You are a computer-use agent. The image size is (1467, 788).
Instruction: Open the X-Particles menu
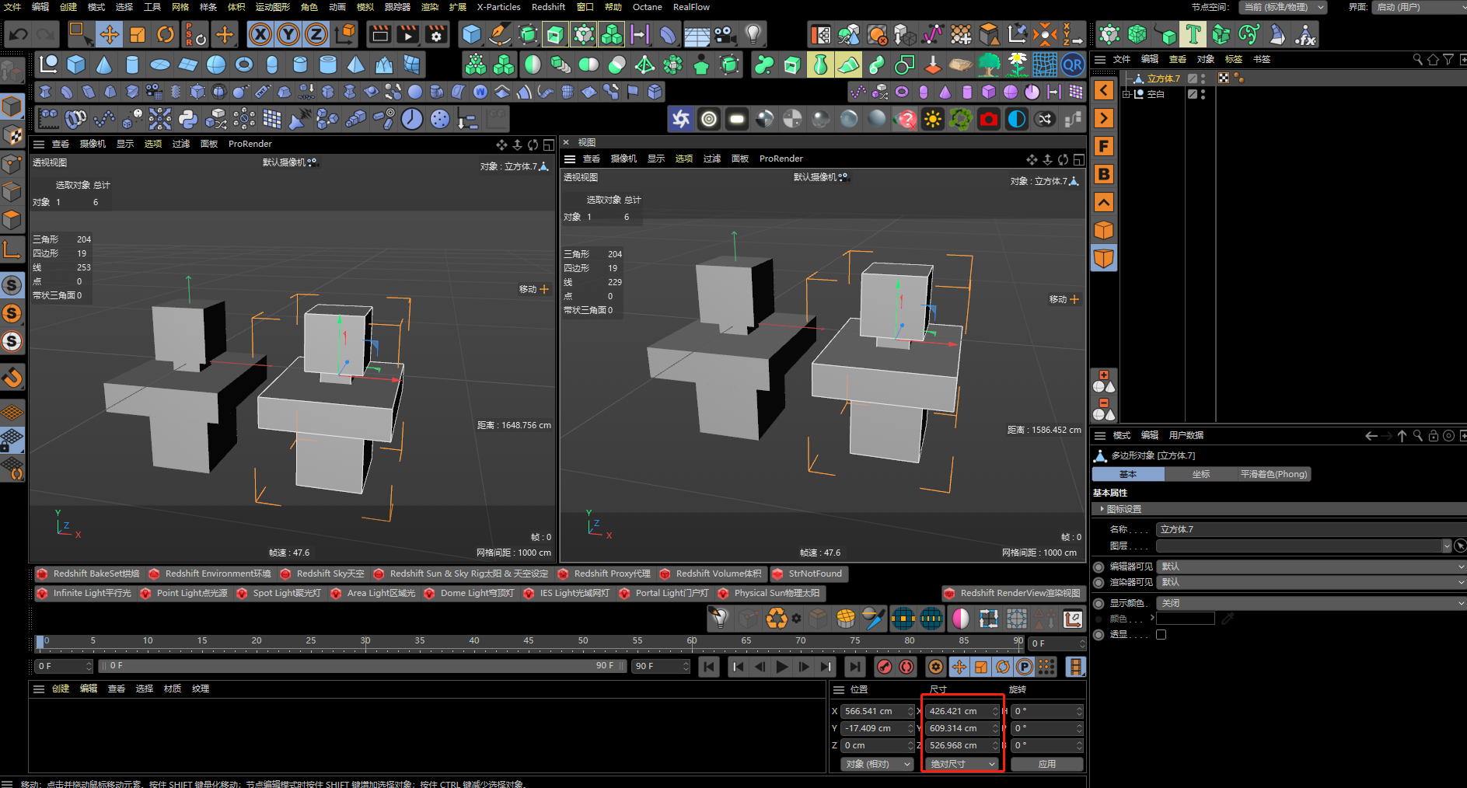pos(498,7)
